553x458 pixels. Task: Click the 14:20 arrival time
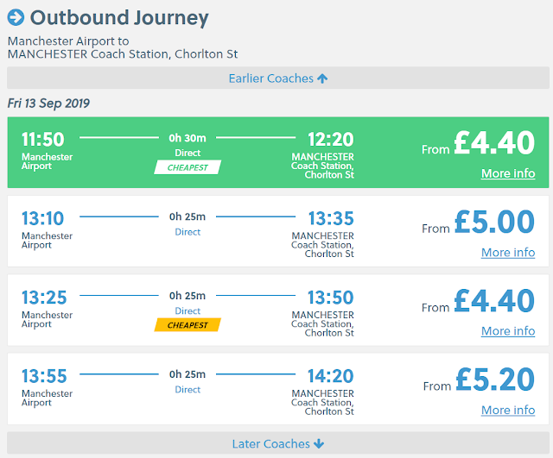click(x=331, y=375)
